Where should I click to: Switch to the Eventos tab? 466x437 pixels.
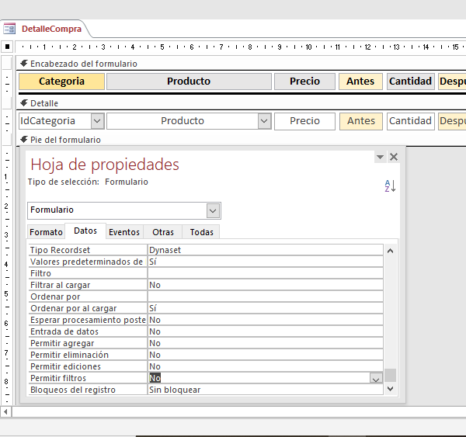click(124, 232)
